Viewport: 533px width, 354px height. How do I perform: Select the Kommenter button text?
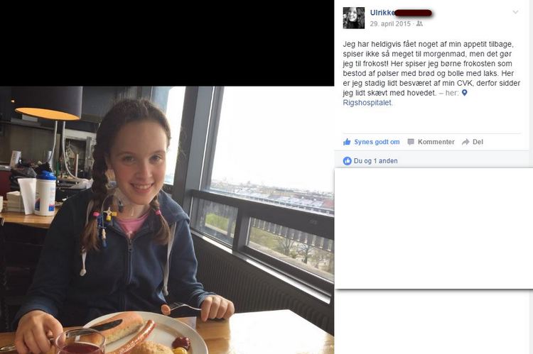point(436,142)
